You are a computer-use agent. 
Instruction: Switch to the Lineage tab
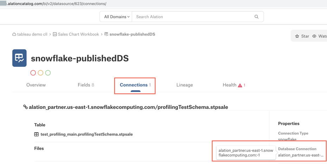tap(185, 85)
